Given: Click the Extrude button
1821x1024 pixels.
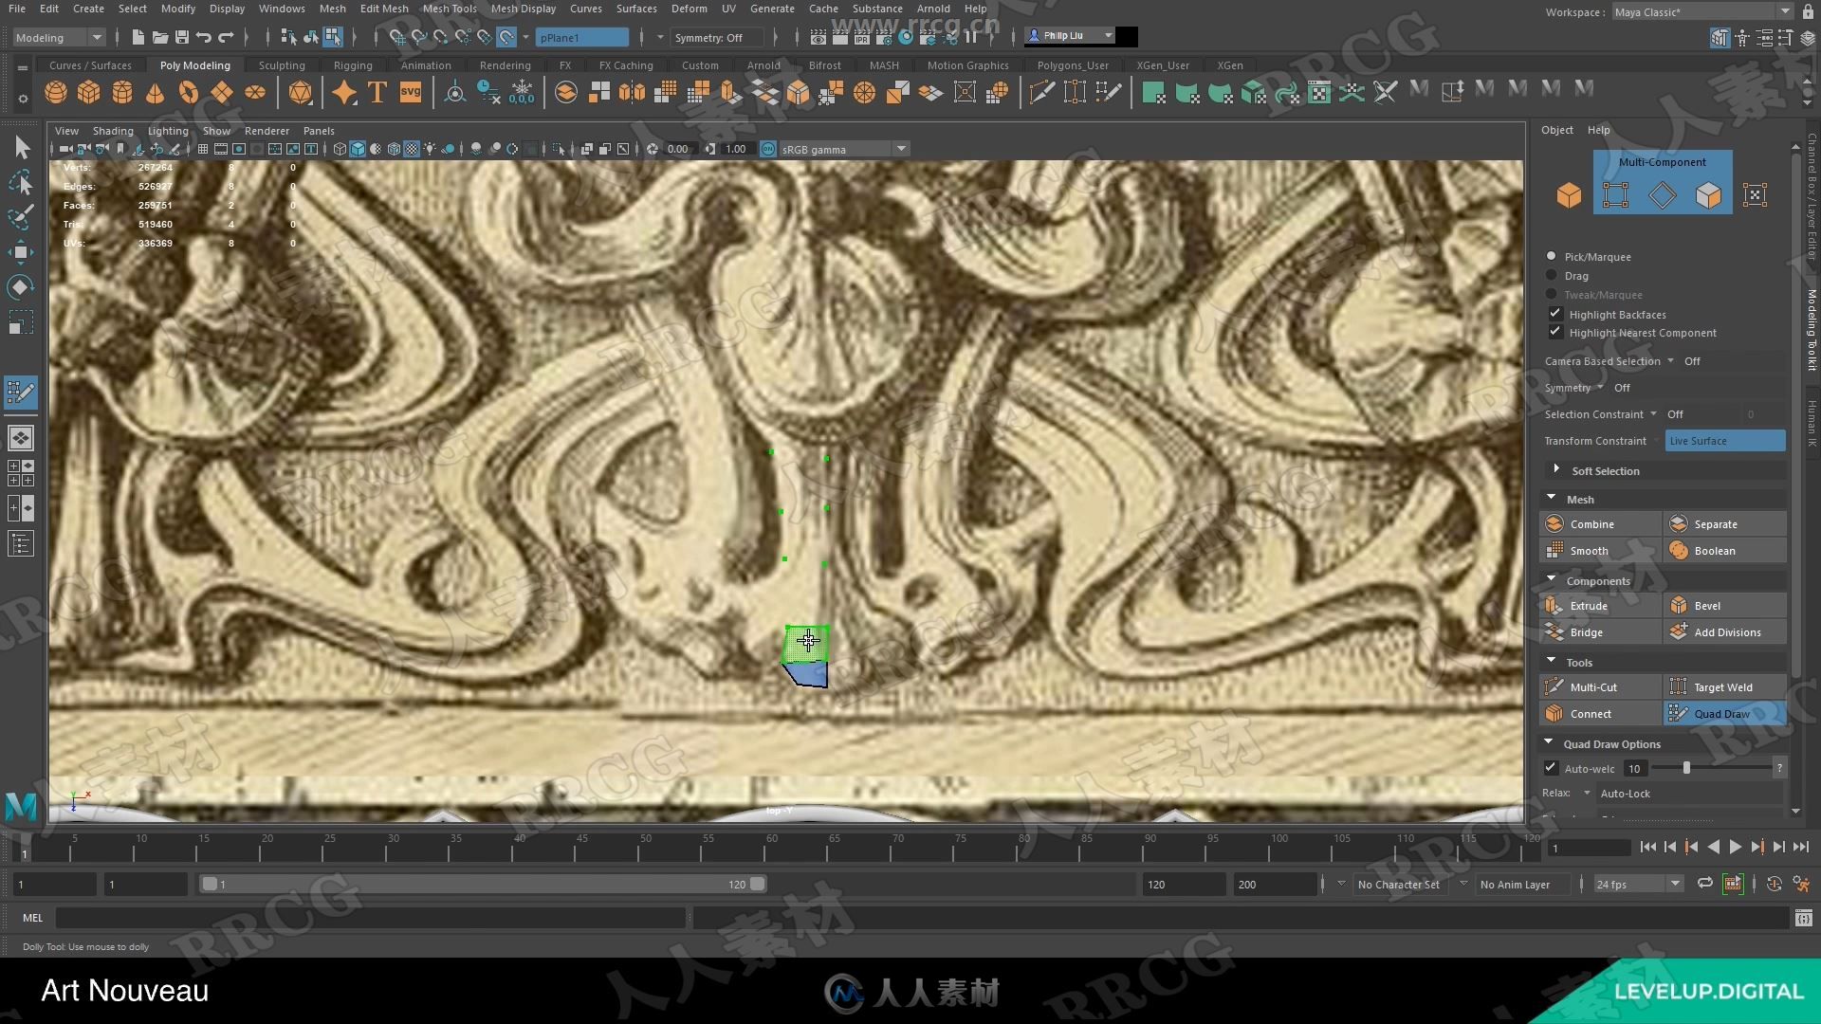Looking at the screenshot, I should click(x=1600, y=605).
